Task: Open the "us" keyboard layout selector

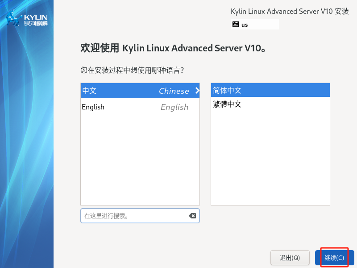Action: [x=254, y=25]
